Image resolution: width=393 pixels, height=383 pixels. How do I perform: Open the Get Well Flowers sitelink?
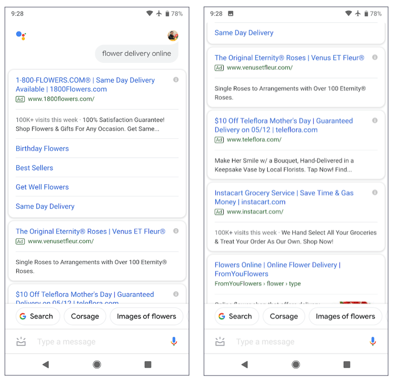point(42,187)
